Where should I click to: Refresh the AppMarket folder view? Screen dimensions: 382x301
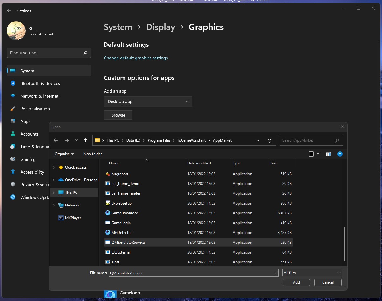(270, 140)
